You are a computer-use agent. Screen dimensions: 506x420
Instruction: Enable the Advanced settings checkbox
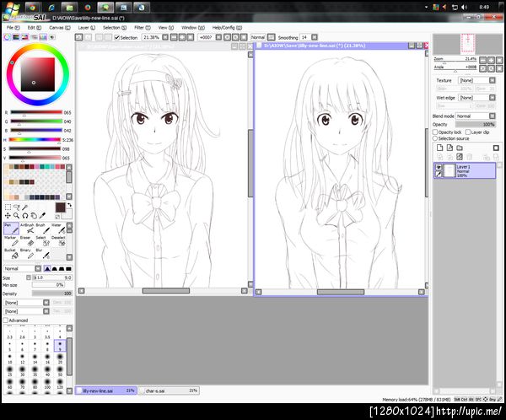click(6, 320)
